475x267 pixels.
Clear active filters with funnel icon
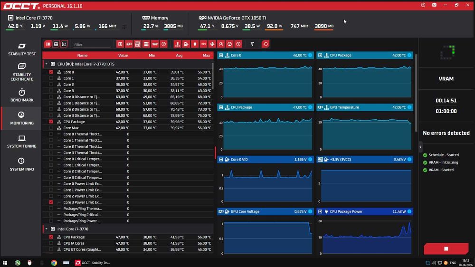[252, 44]
